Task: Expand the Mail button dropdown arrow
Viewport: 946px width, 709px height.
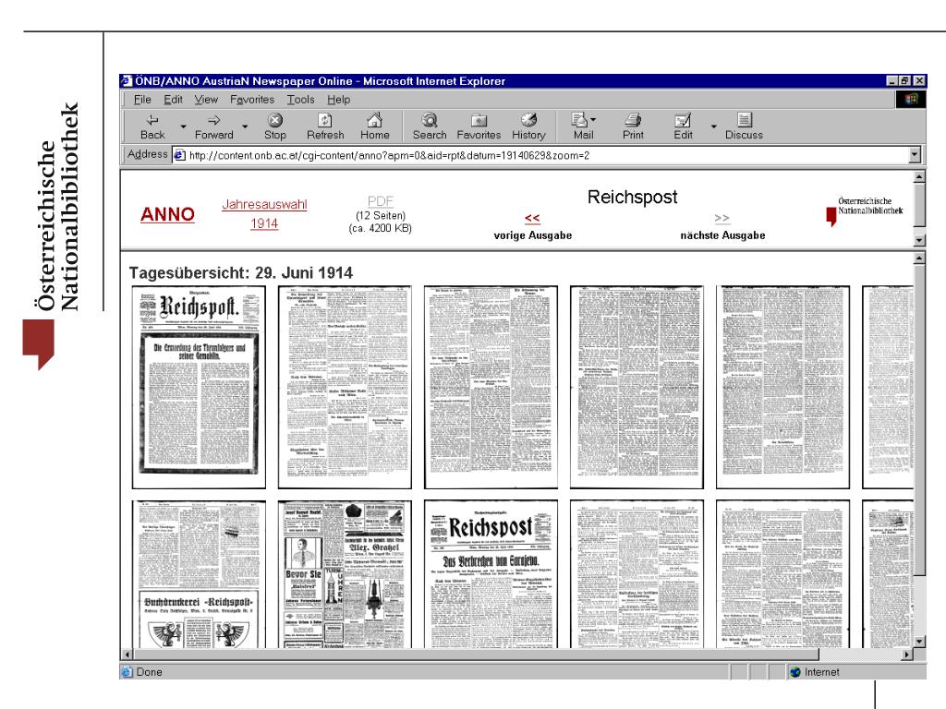Action: pos(593,120)
